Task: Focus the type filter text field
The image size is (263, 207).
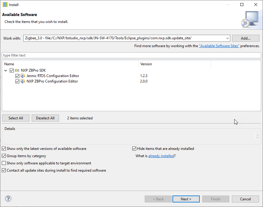Action: (x=131, y=55)
